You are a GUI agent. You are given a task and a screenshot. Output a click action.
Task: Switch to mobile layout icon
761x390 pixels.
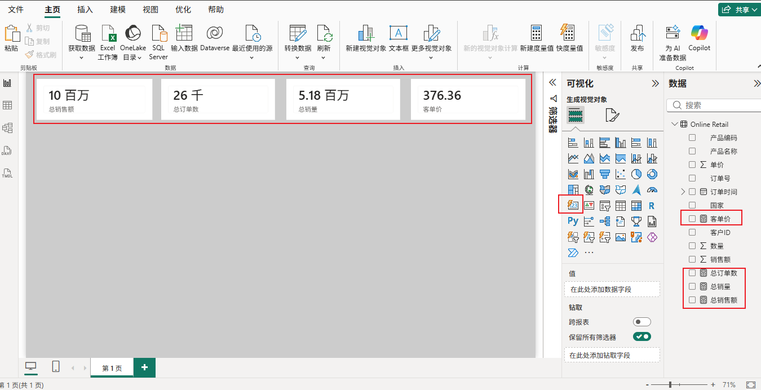click(56, 367)
